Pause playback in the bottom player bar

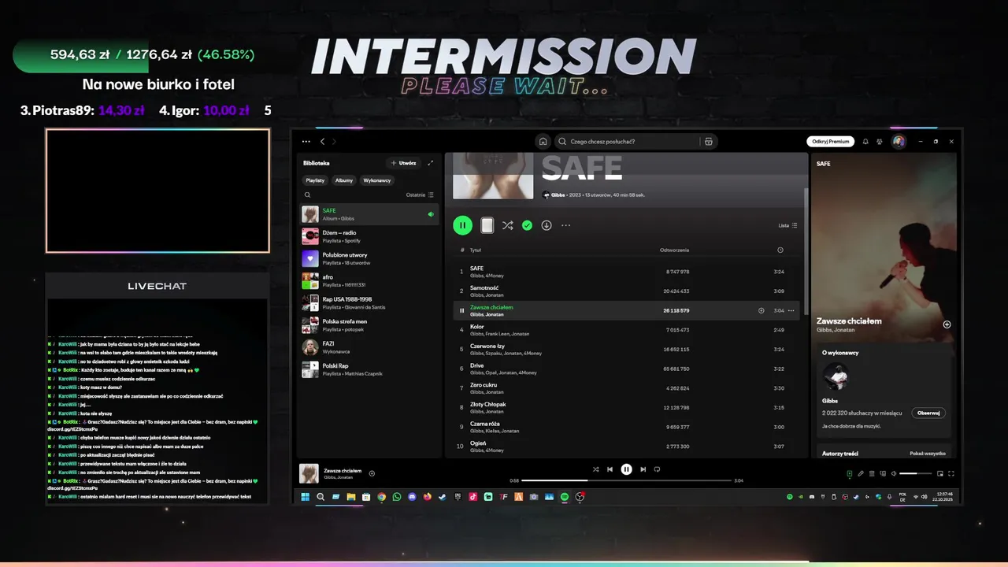[x=626, y=469]
